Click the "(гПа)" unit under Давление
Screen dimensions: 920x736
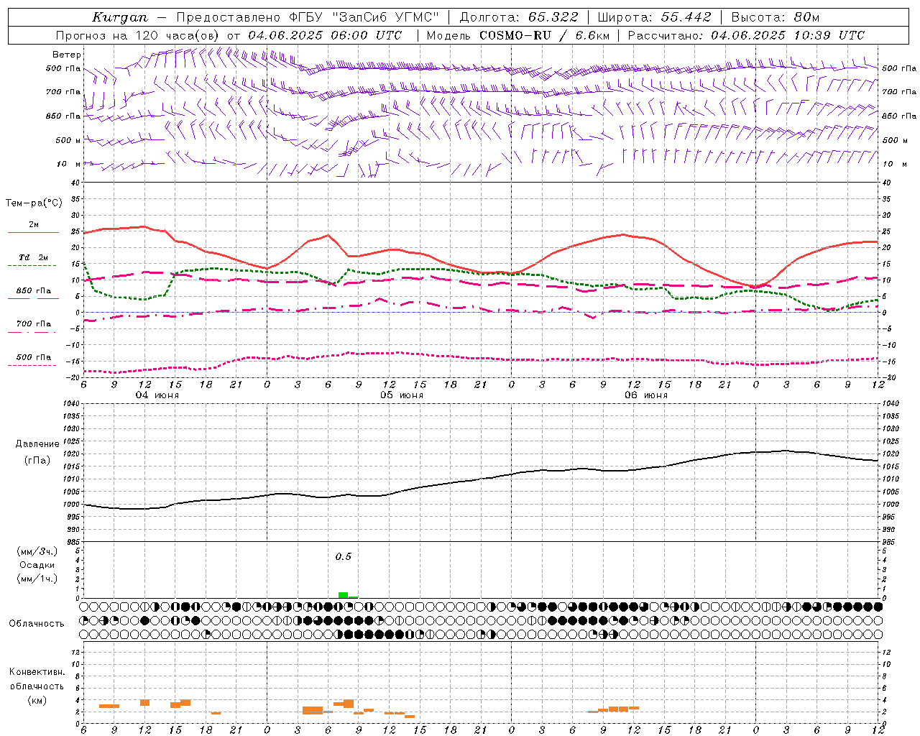coord(37,461)
